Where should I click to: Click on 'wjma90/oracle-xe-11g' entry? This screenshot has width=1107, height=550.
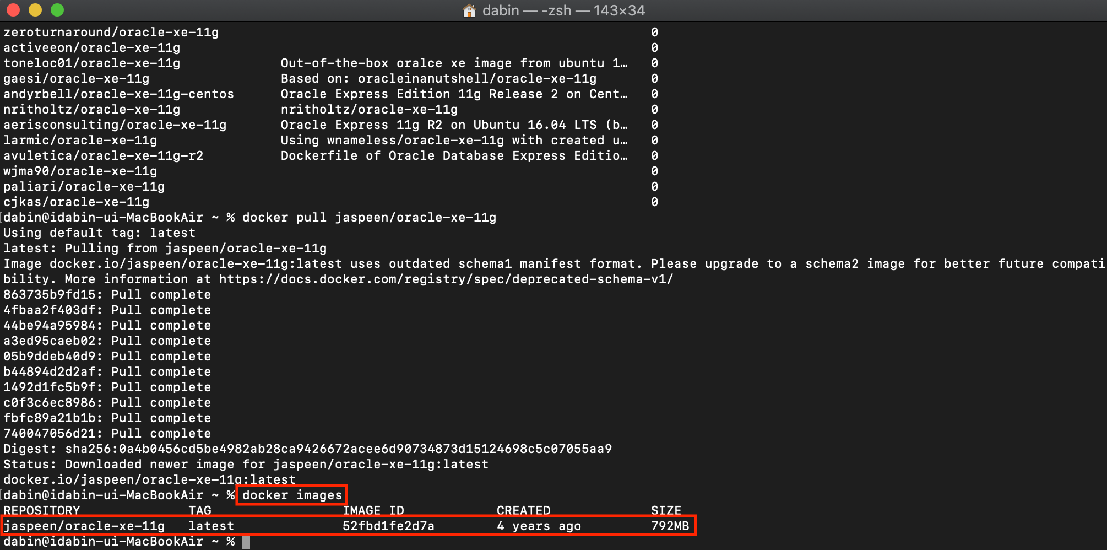[x=80, y=171]
